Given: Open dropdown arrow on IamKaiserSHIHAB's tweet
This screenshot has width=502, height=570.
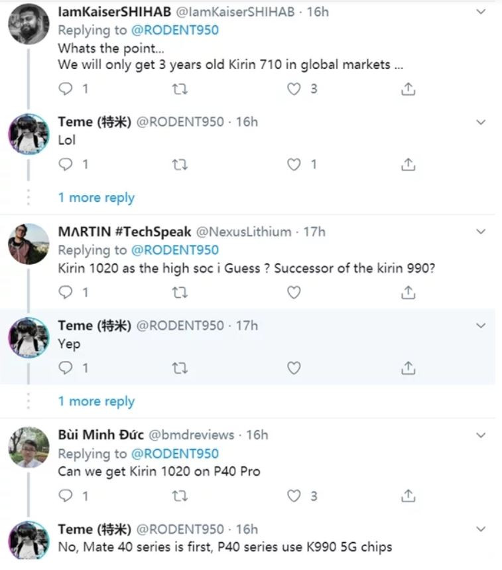Looking at the screenshot, I should [x=481, y=12].
